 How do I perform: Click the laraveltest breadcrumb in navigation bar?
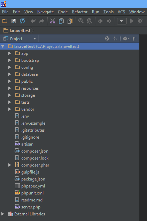coord(17,31)
